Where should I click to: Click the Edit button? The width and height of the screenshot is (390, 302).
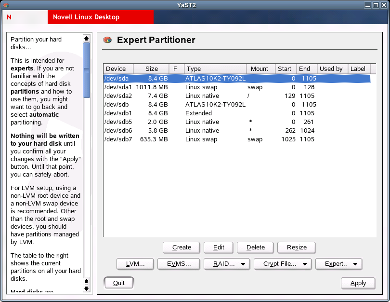tap(219, 247)
